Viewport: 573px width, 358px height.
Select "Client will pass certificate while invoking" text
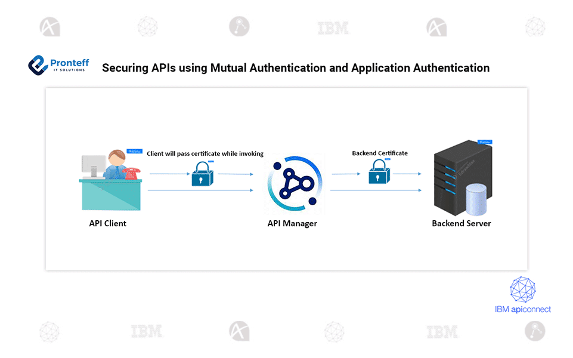[x=205, y=154]
